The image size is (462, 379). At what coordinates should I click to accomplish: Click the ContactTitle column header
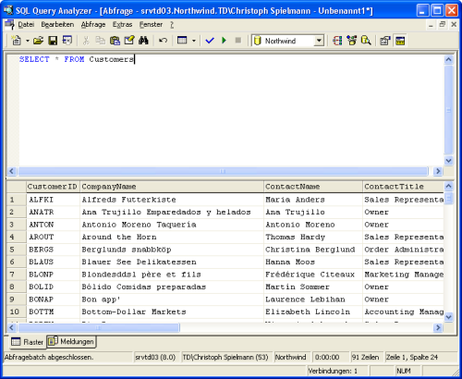coord(403,187)
